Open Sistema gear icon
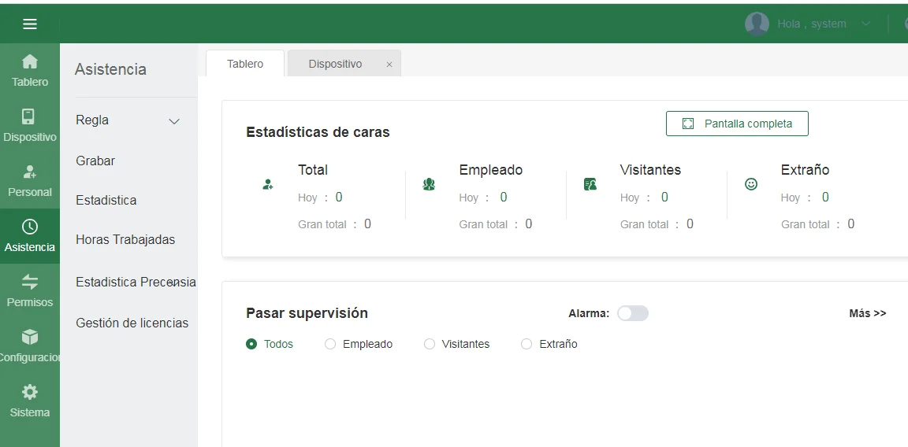 [x=29, y=393]
